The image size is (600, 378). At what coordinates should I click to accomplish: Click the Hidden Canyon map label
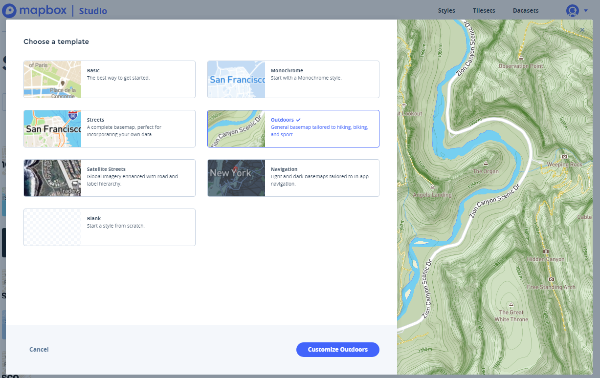[546, 259]
